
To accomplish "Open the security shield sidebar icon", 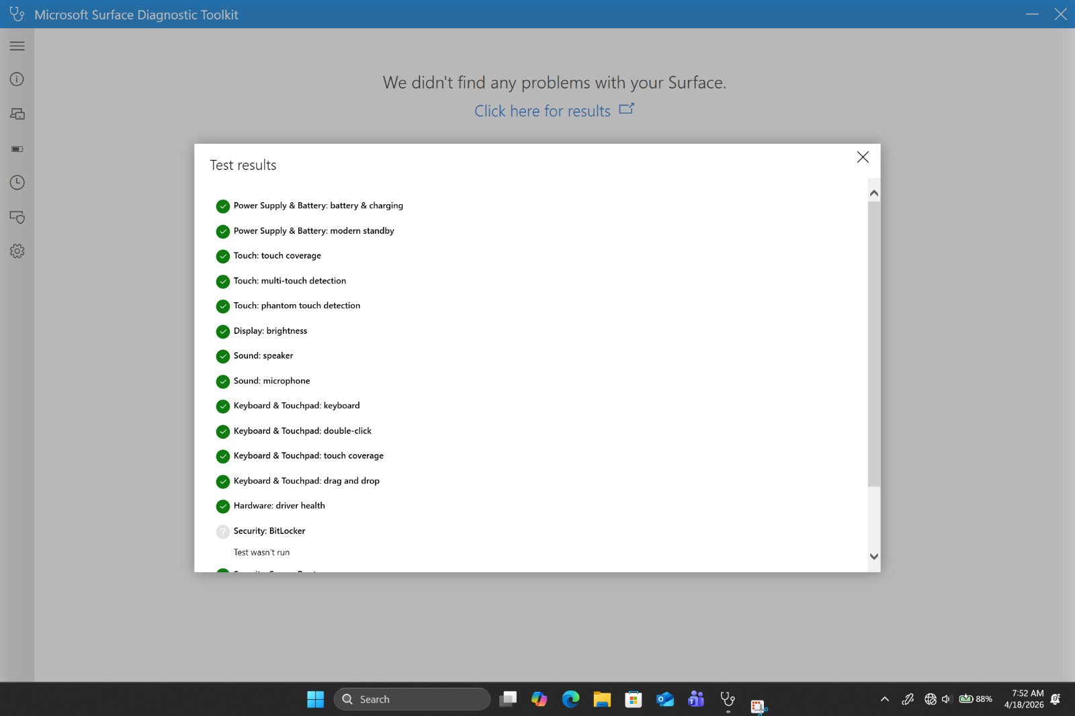I will [x=17, y=217].
